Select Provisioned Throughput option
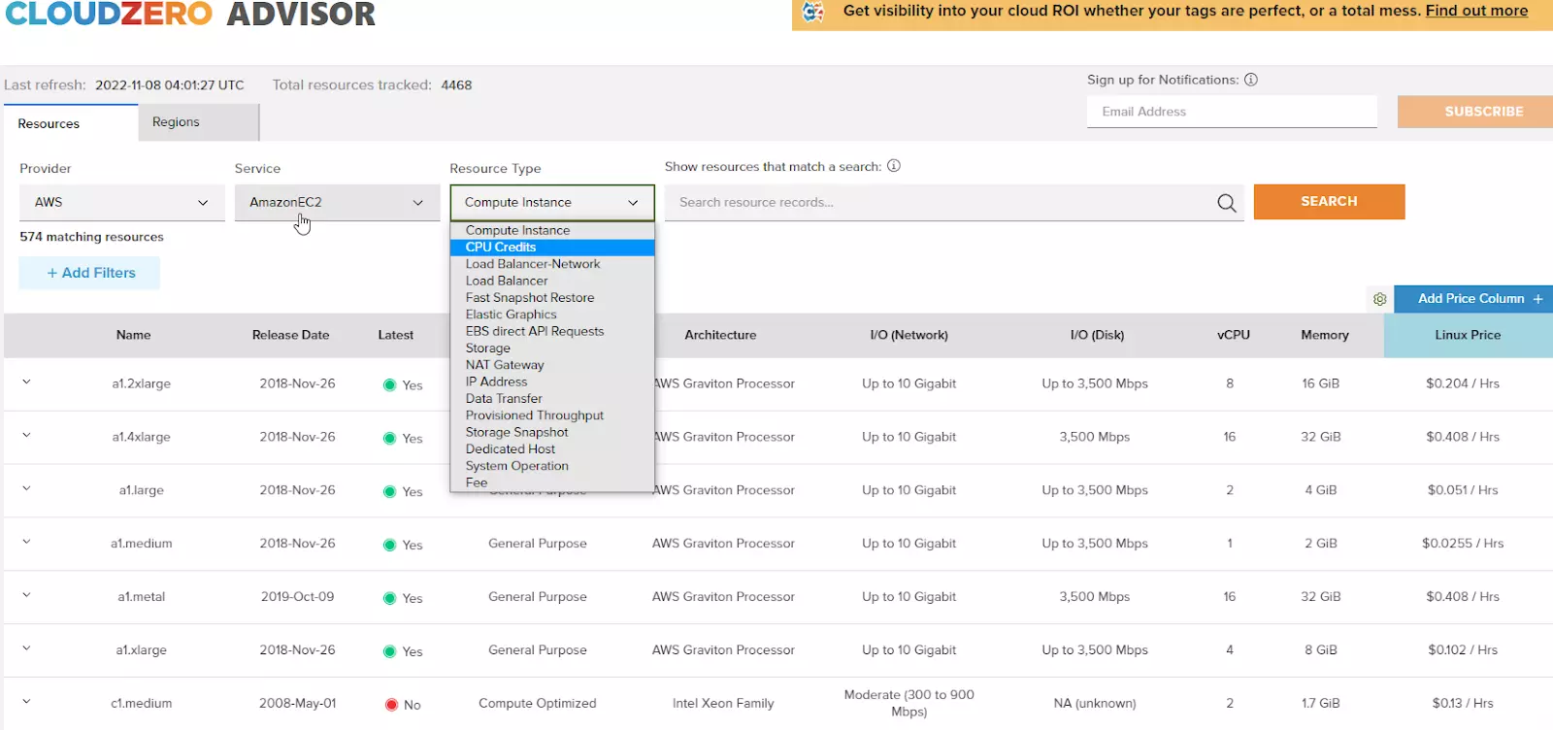The image size is (1553, 730). click(552, 415)
